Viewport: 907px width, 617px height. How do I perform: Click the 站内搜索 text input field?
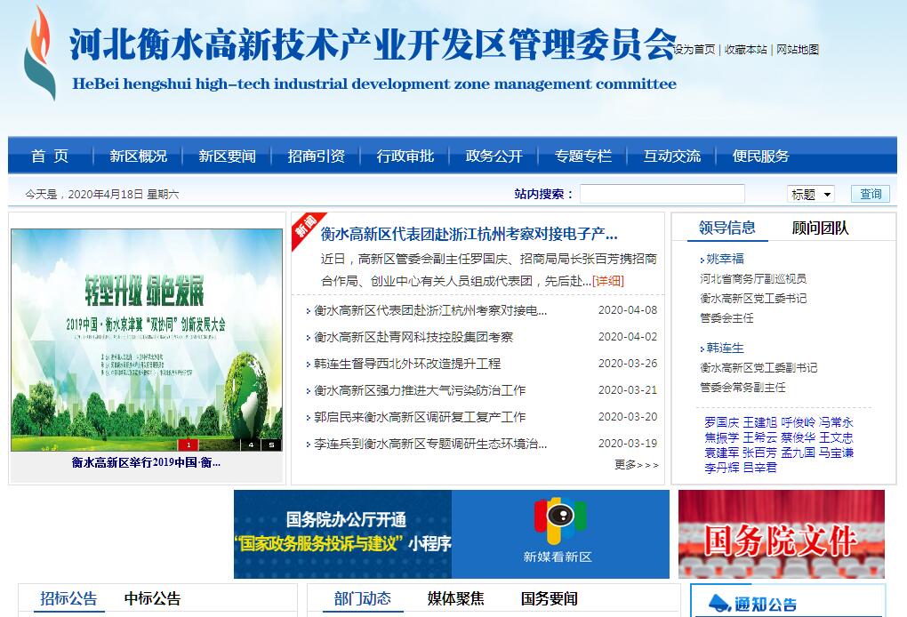650,194
